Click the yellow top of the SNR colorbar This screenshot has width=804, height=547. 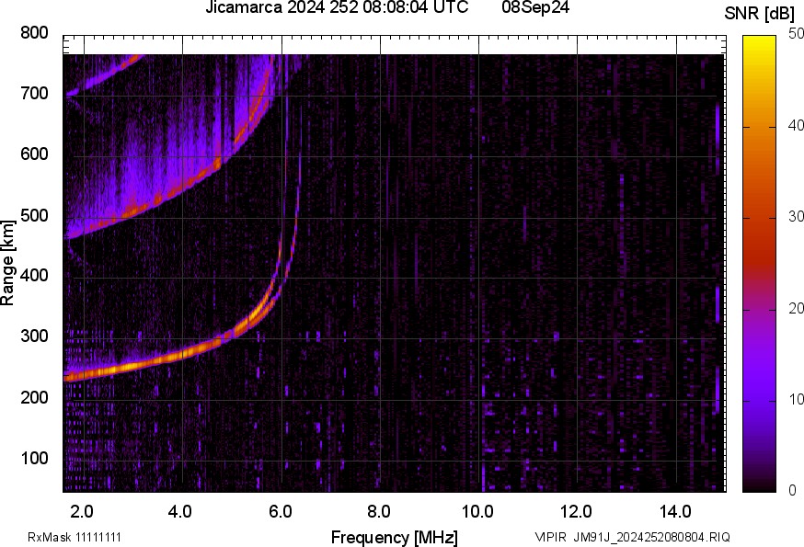[x=759, y=41]
